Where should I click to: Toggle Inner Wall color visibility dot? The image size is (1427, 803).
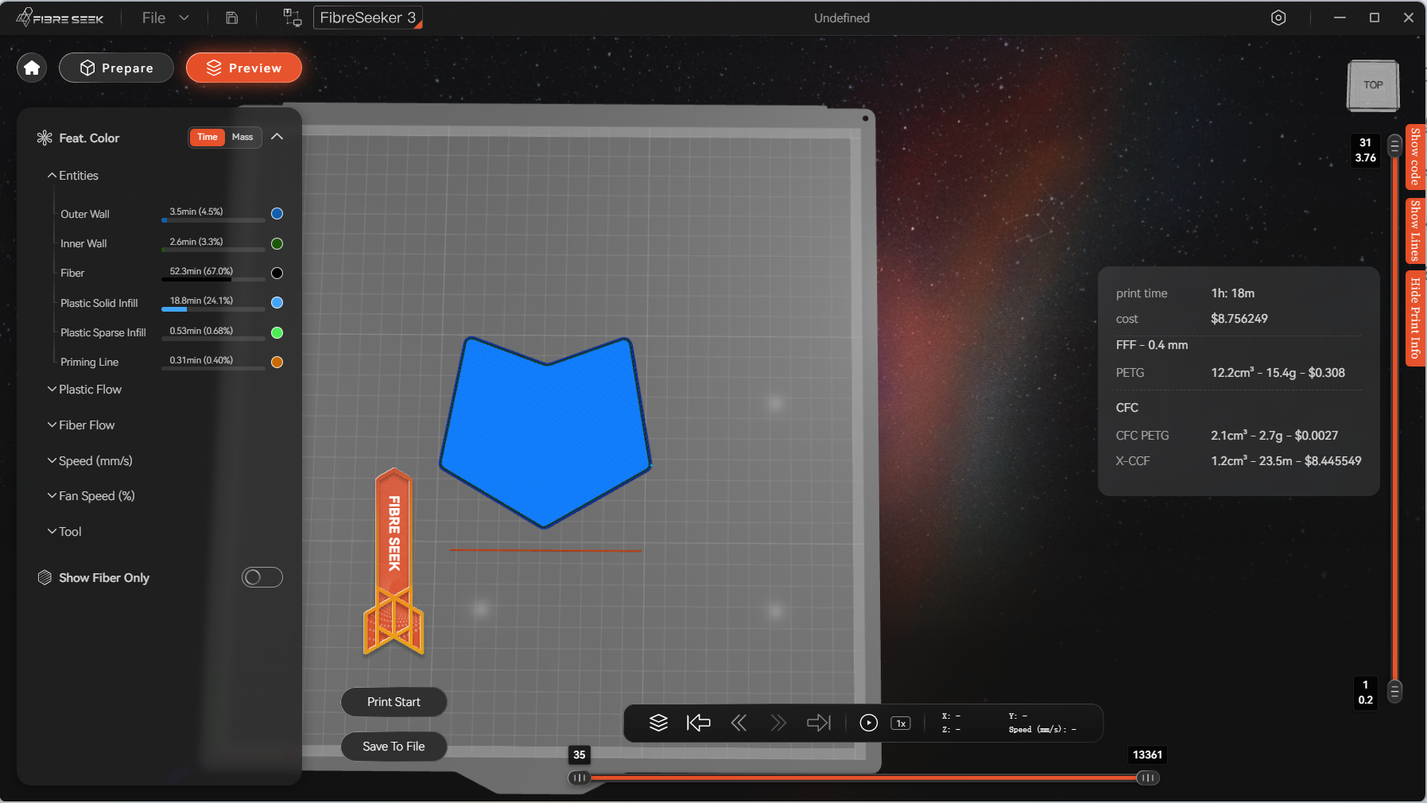pyautogui.click(x=277, y=243)
